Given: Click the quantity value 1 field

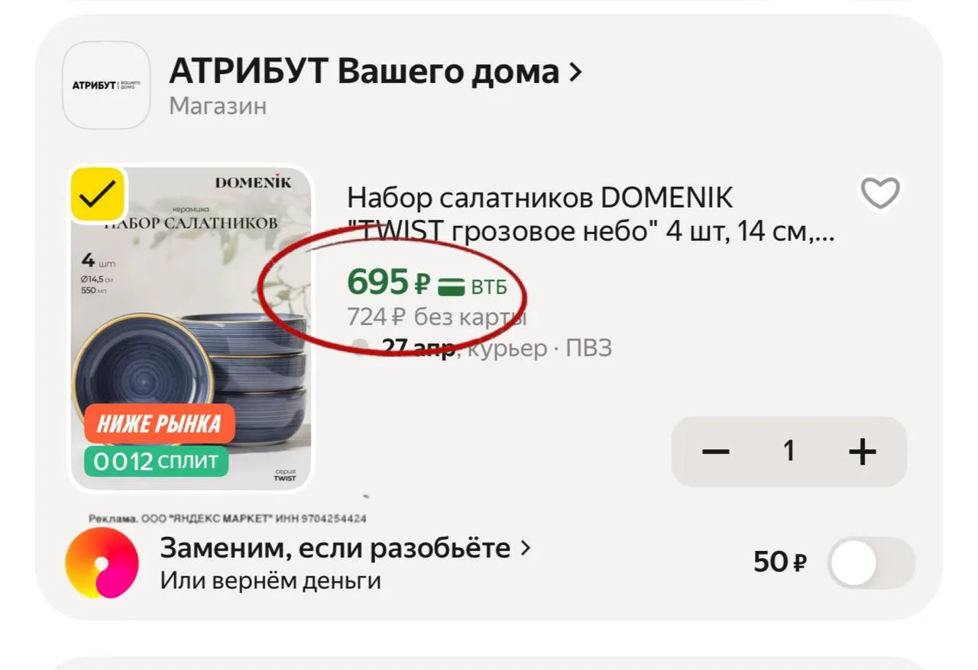Looking at the screenshot, I should [x=789, y=452].
